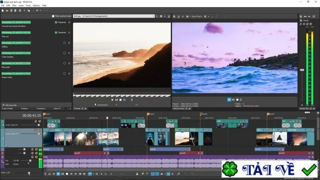The image size is (320, 180).
Task: Delete the Convert and import all videos note
Action: [x=69, y=22]
